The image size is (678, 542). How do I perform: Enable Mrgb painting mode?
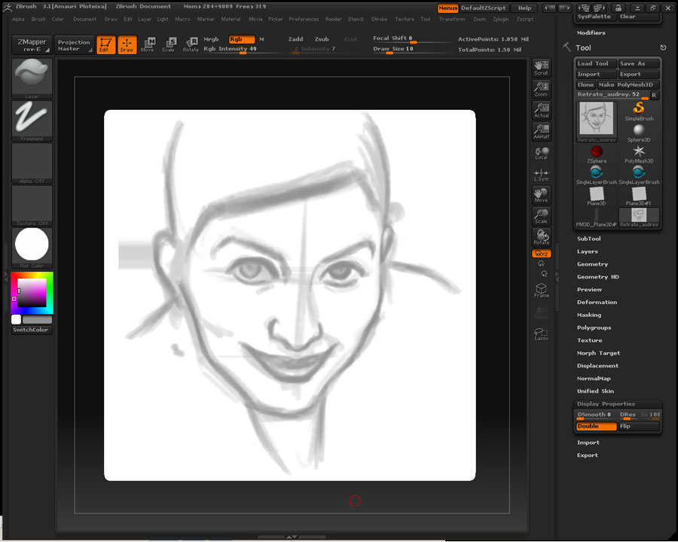coord(212,39)
